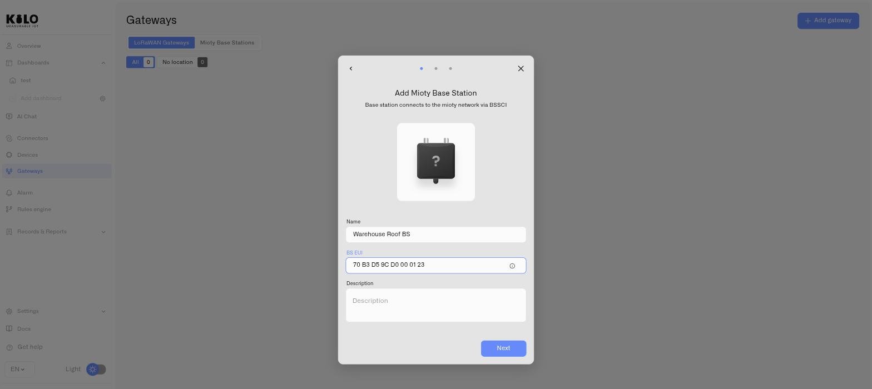Image resolution: width=872 pixels, height=389 pixels.
Task: Click the BS EUI input field
Action: coord(436,266)
